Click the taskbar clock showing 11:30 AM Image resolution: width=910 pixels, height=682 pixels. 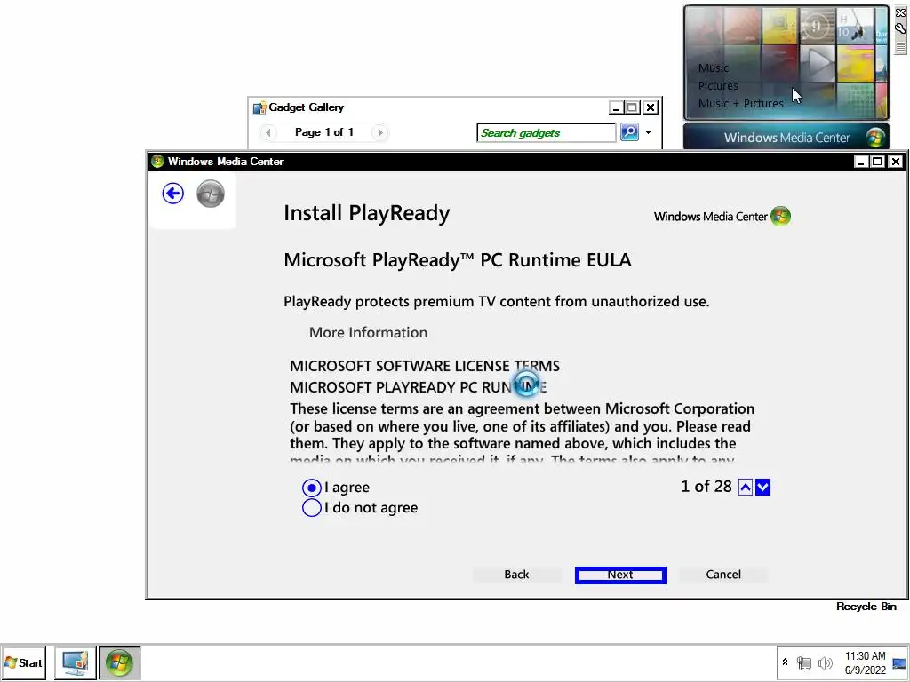click(x=866, y=662)
